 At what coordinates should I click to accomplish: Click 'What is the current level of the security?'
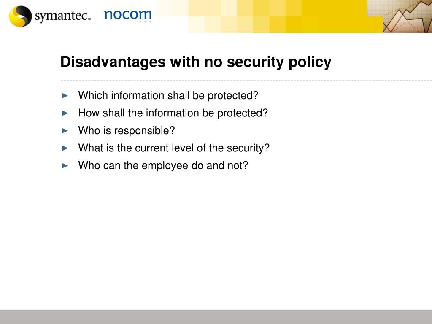point(174,148)
